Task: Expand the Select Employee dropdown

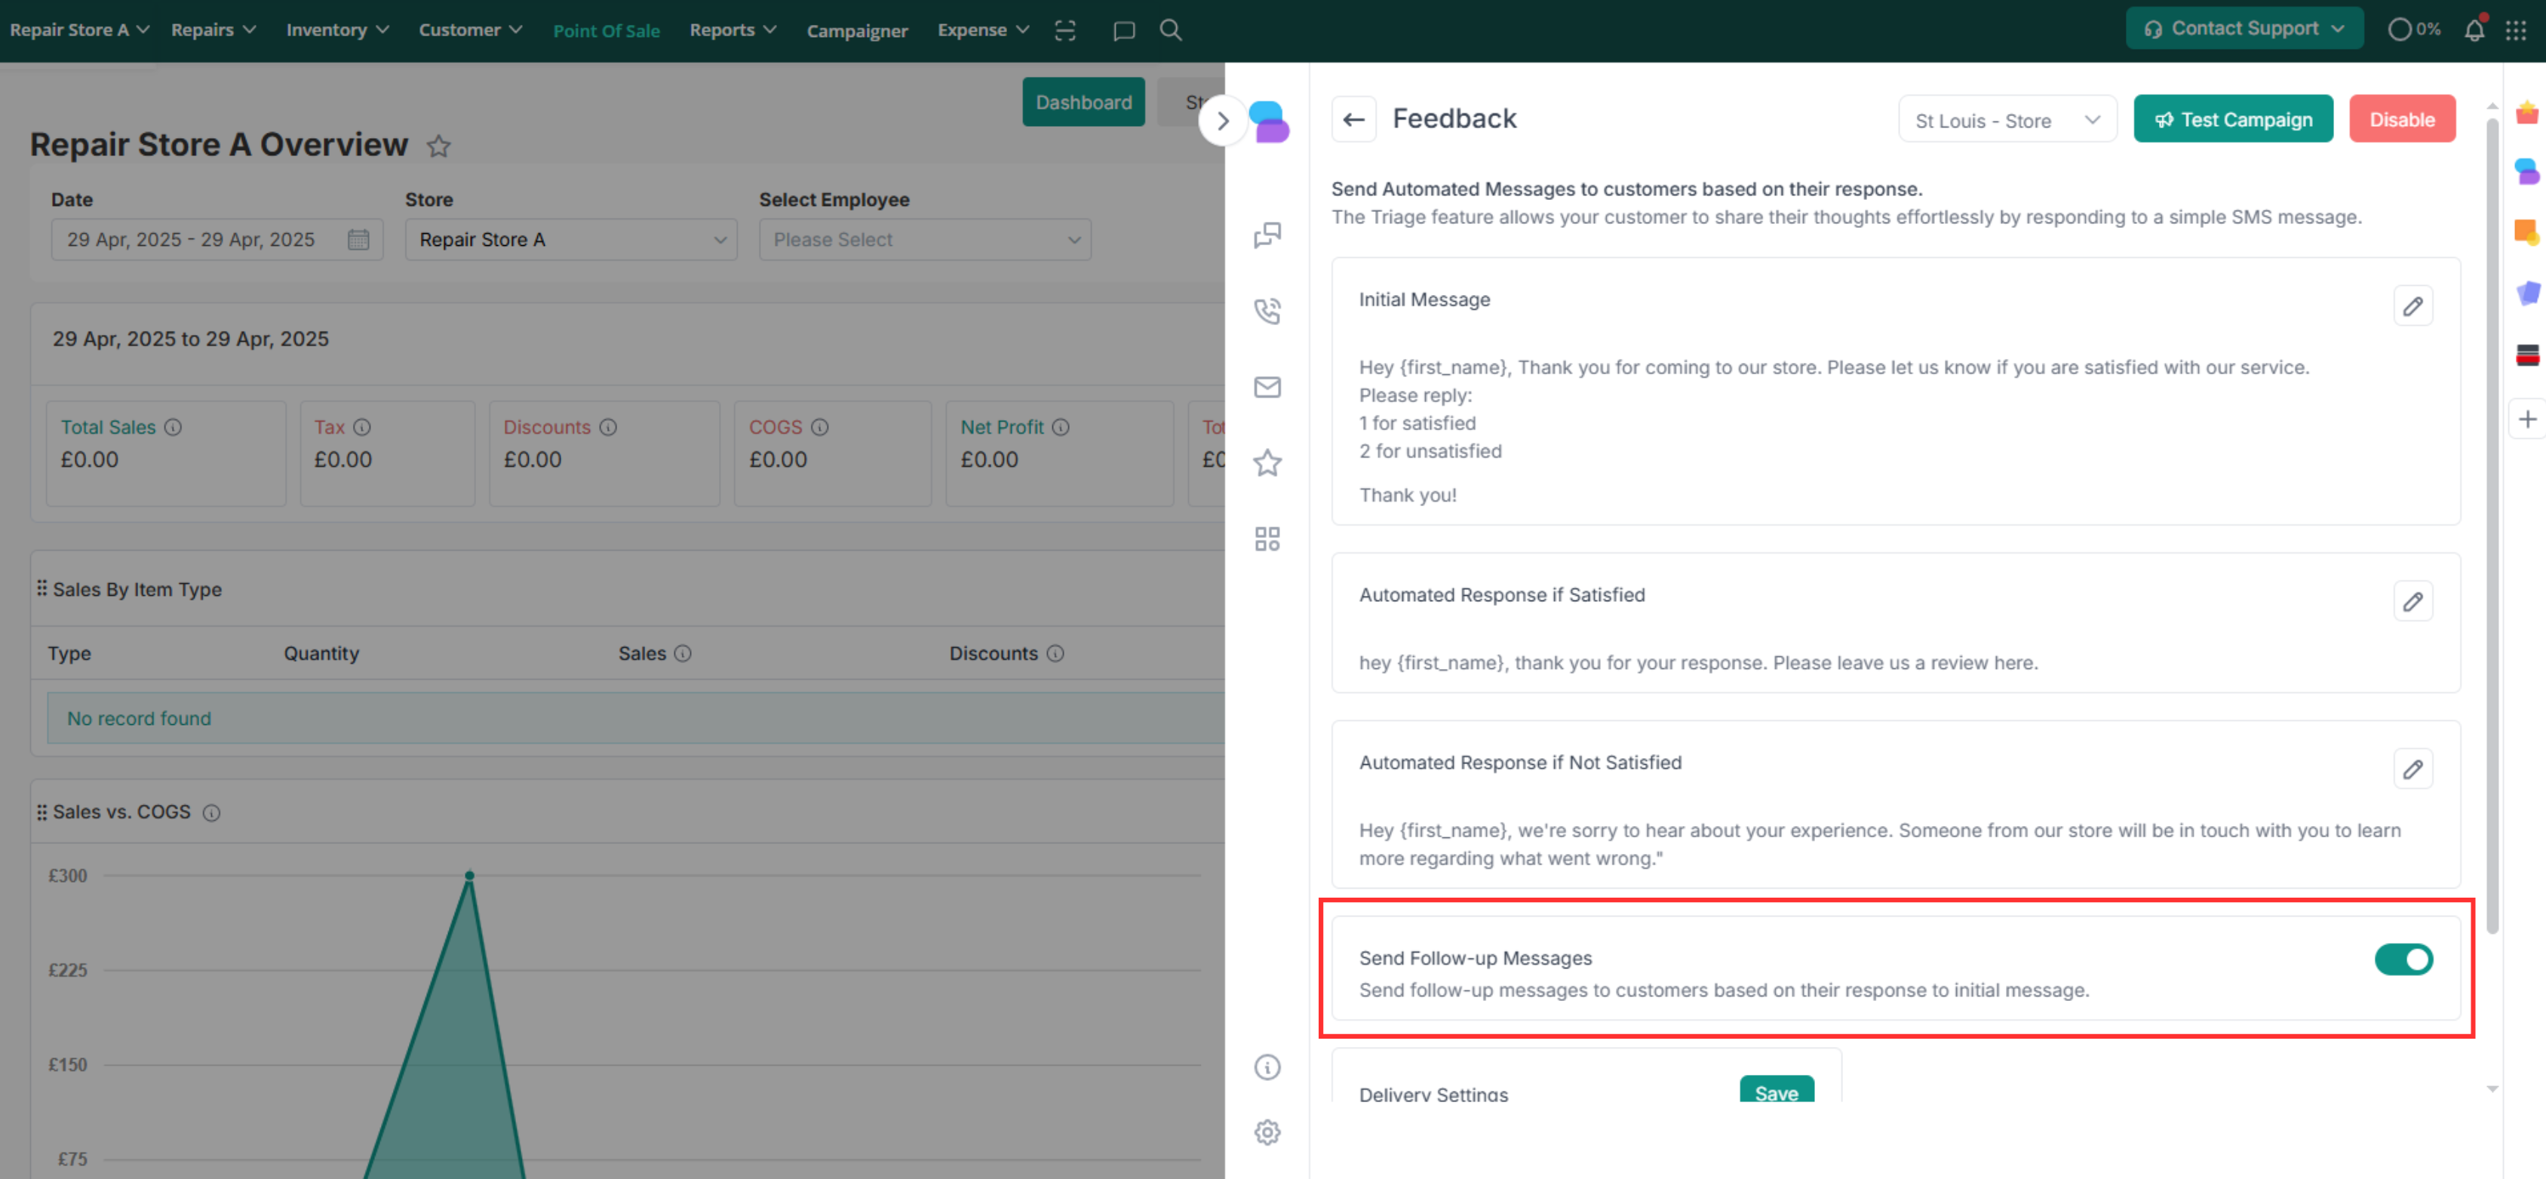Action: [924, 239]
